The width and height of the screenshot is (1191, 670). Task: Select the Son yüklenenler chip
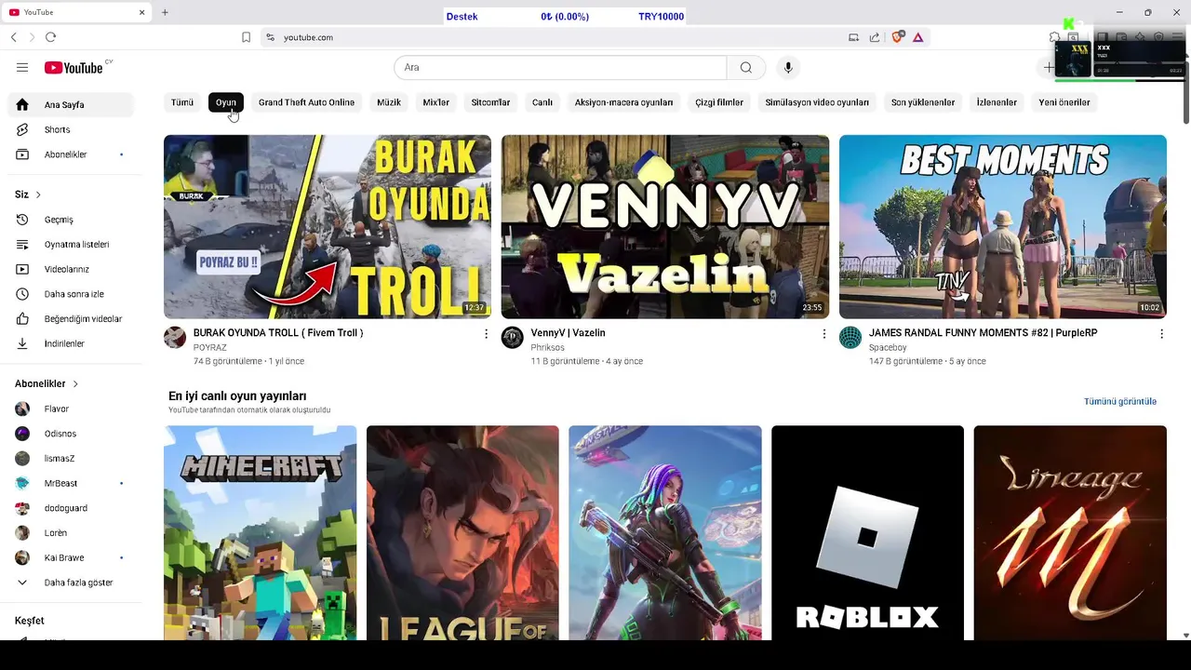(923, 102)
